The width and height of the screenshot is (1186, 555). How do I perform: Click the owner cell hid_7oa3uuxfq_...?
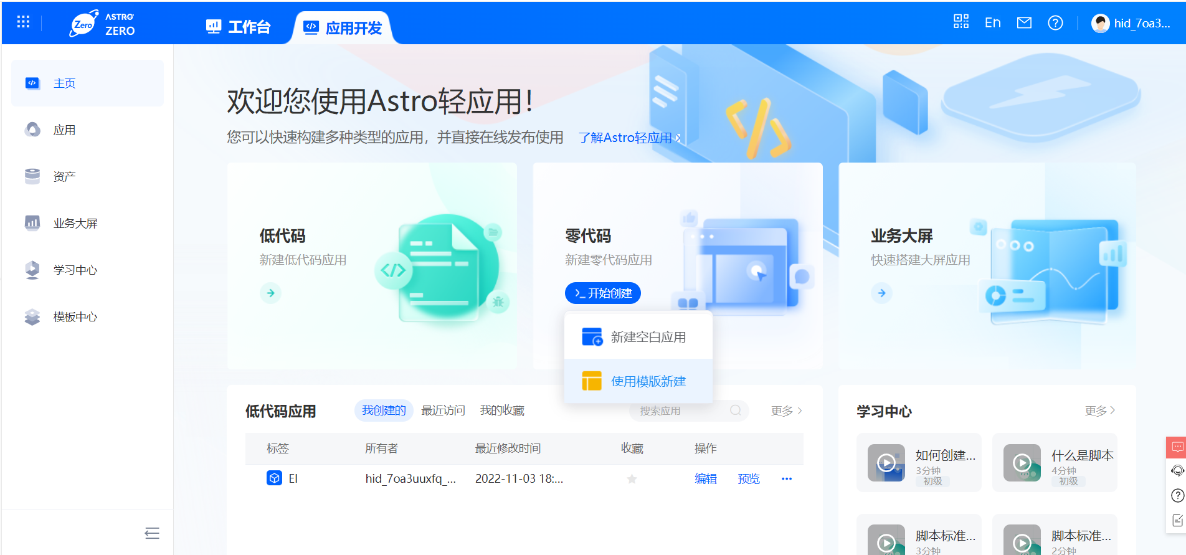410,479
